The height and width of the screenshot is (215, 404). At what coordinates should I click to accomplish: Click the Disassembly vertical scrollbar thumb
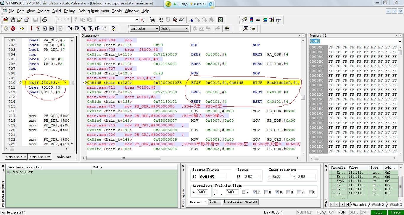coord(303,97)
